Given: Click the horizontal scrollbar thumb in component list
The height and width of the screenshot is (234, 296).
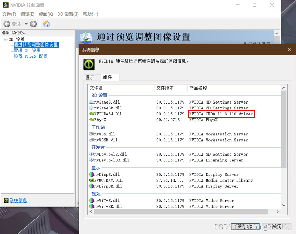Looking at the screenshot, I should tap(181, 212).
